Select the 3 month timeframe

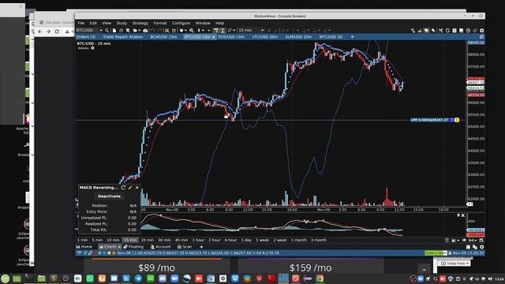[x=319, y=240]
